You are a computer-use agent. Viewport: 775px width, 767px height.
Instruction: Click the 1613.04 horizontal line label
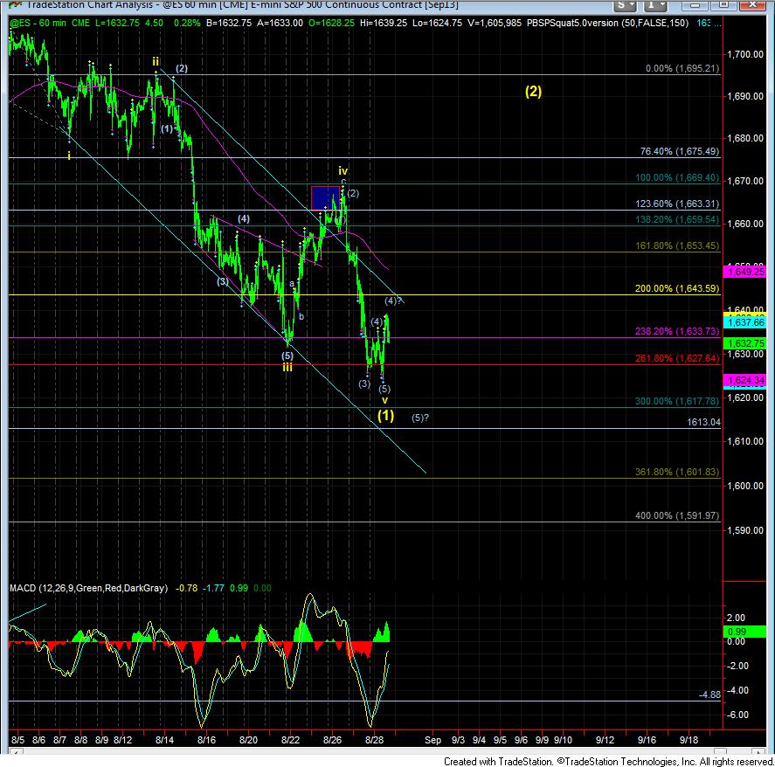703,422
